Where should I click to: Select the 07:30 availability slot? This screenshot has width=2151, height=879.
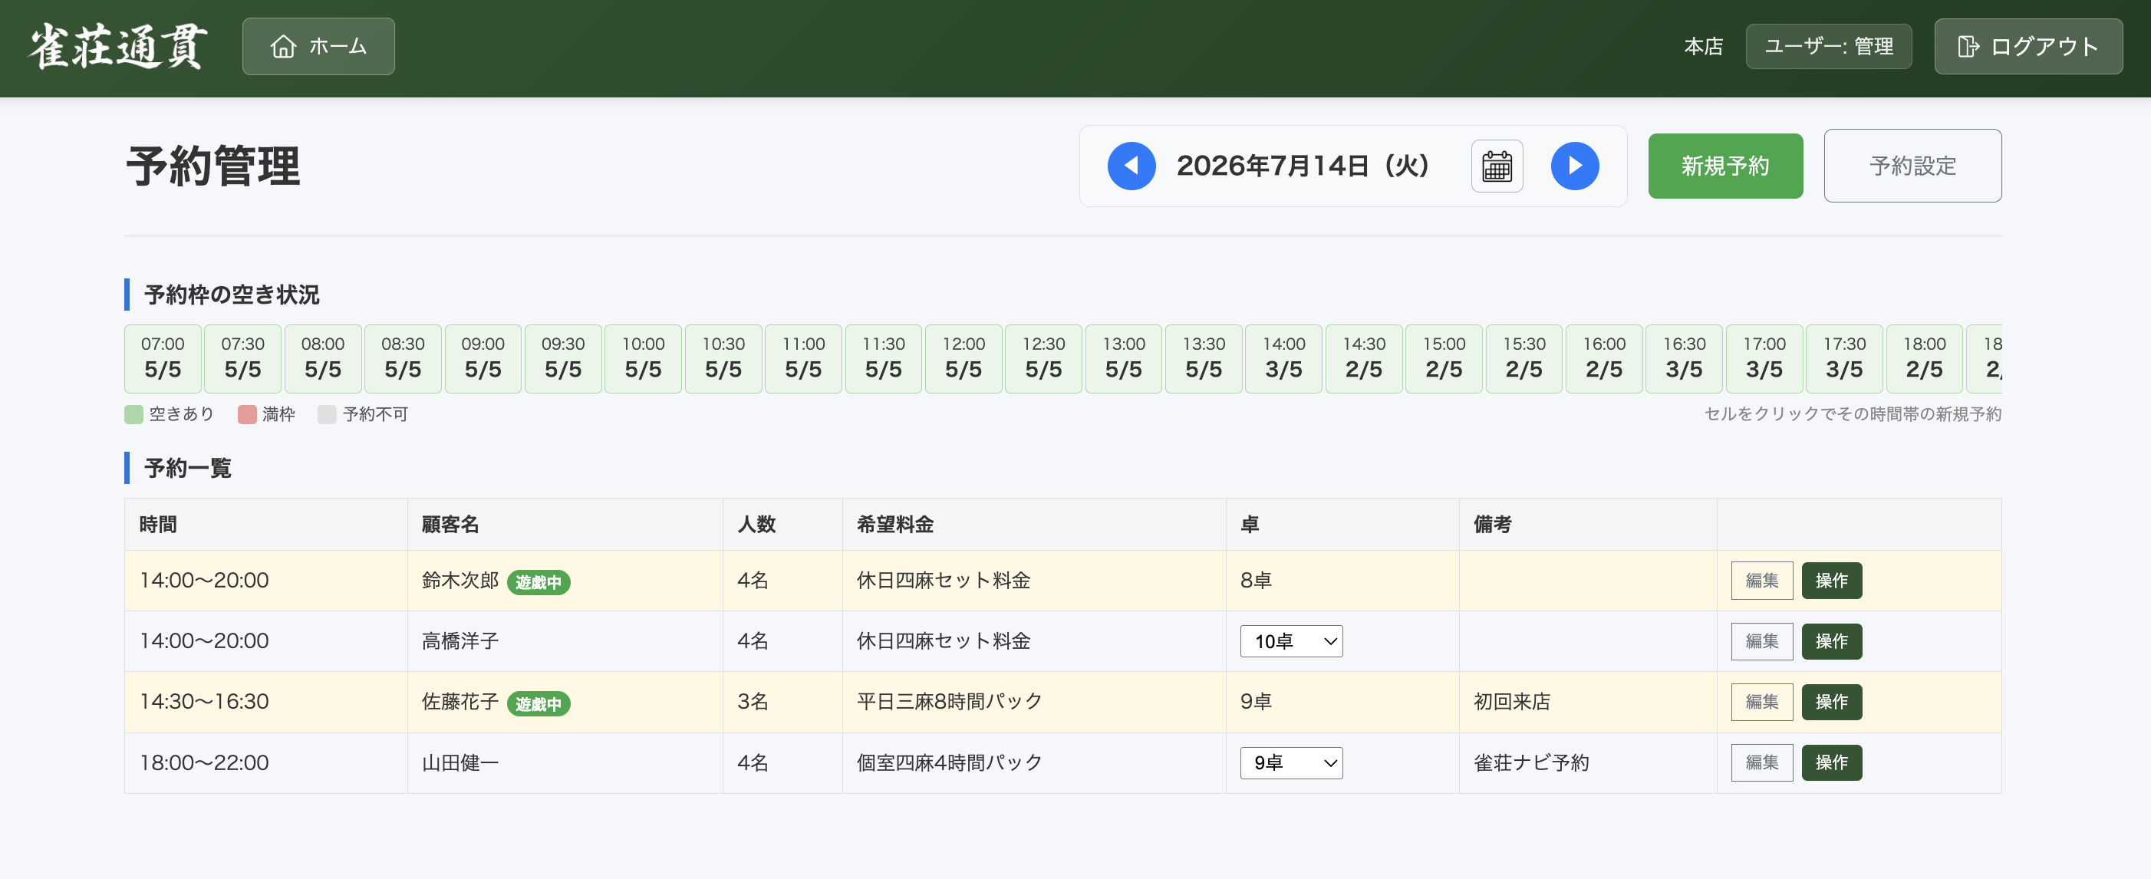pyautogui.click(x=243, y=358)
